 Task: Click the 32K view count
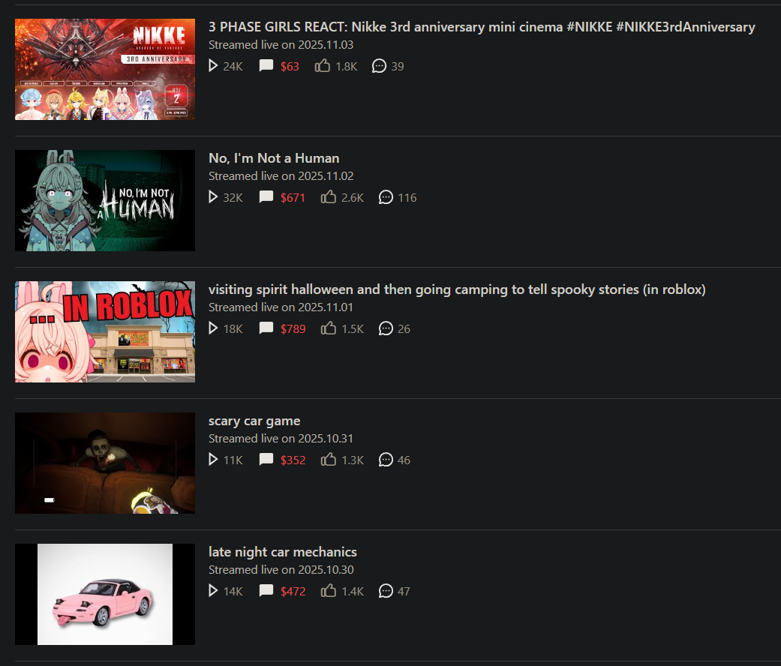(x=233, y=197)
